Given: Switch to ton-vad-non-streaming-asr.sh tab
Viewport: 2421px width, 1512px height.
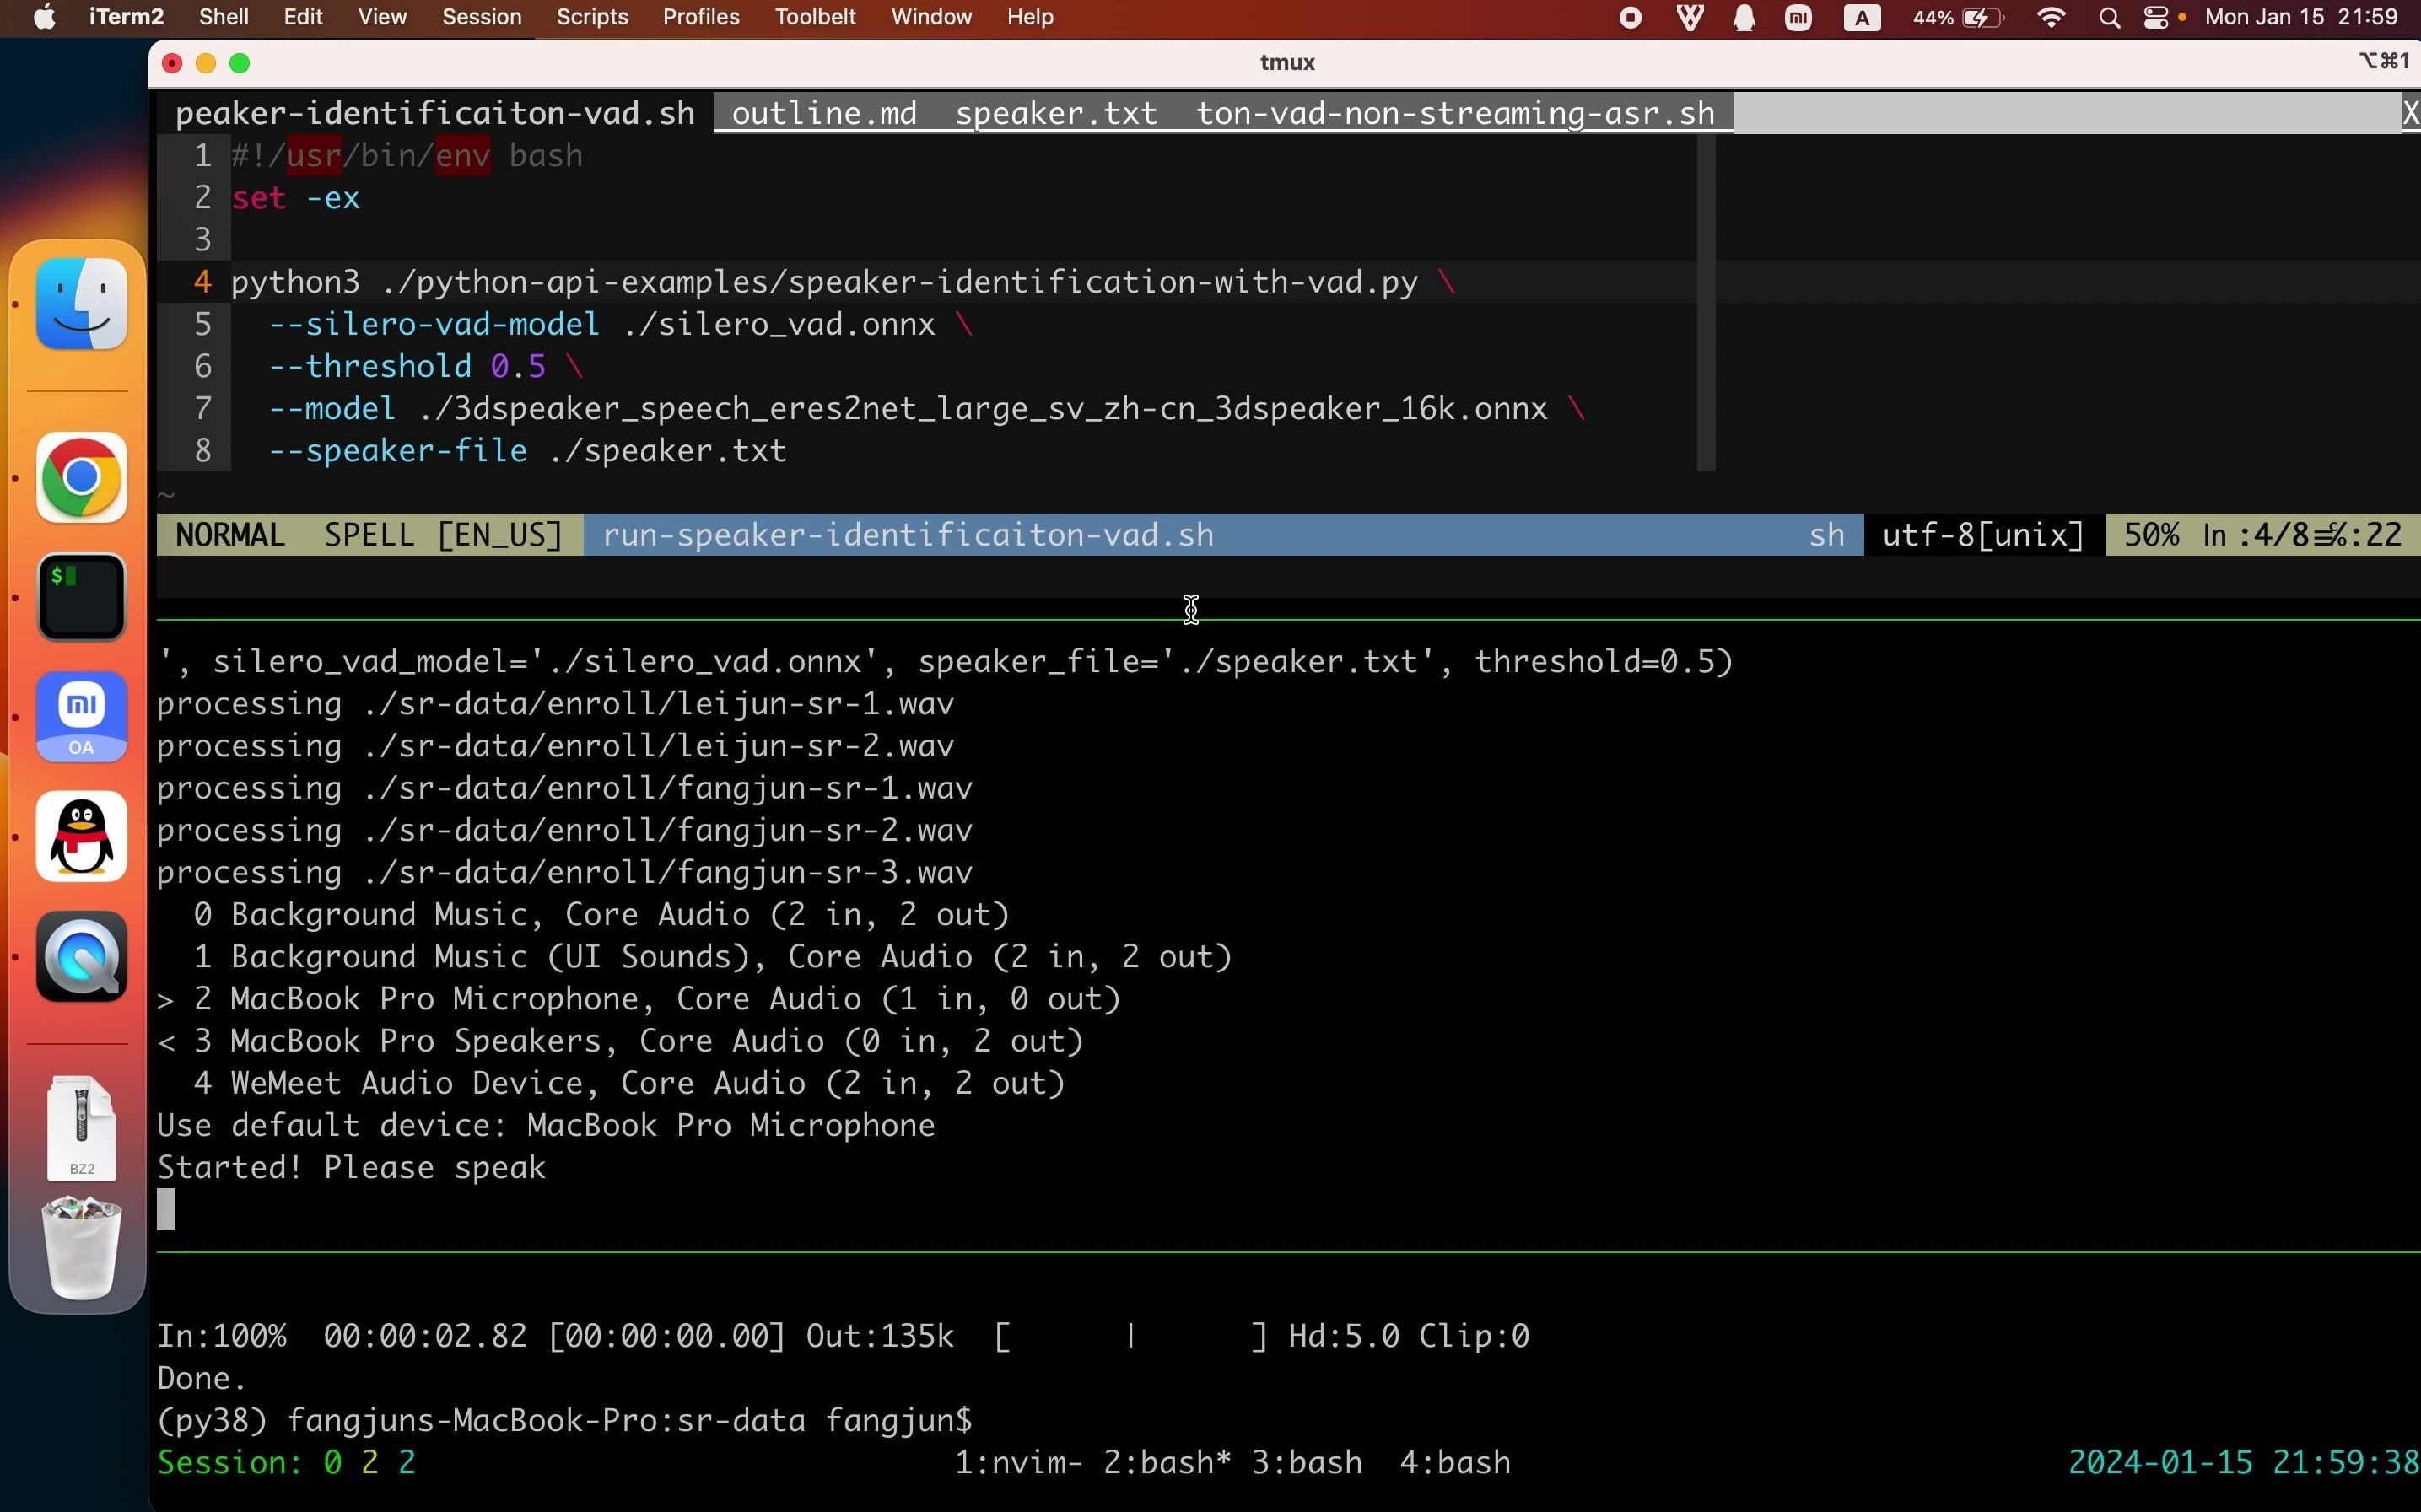Looking at the screenshot, I should [1455, 113].
